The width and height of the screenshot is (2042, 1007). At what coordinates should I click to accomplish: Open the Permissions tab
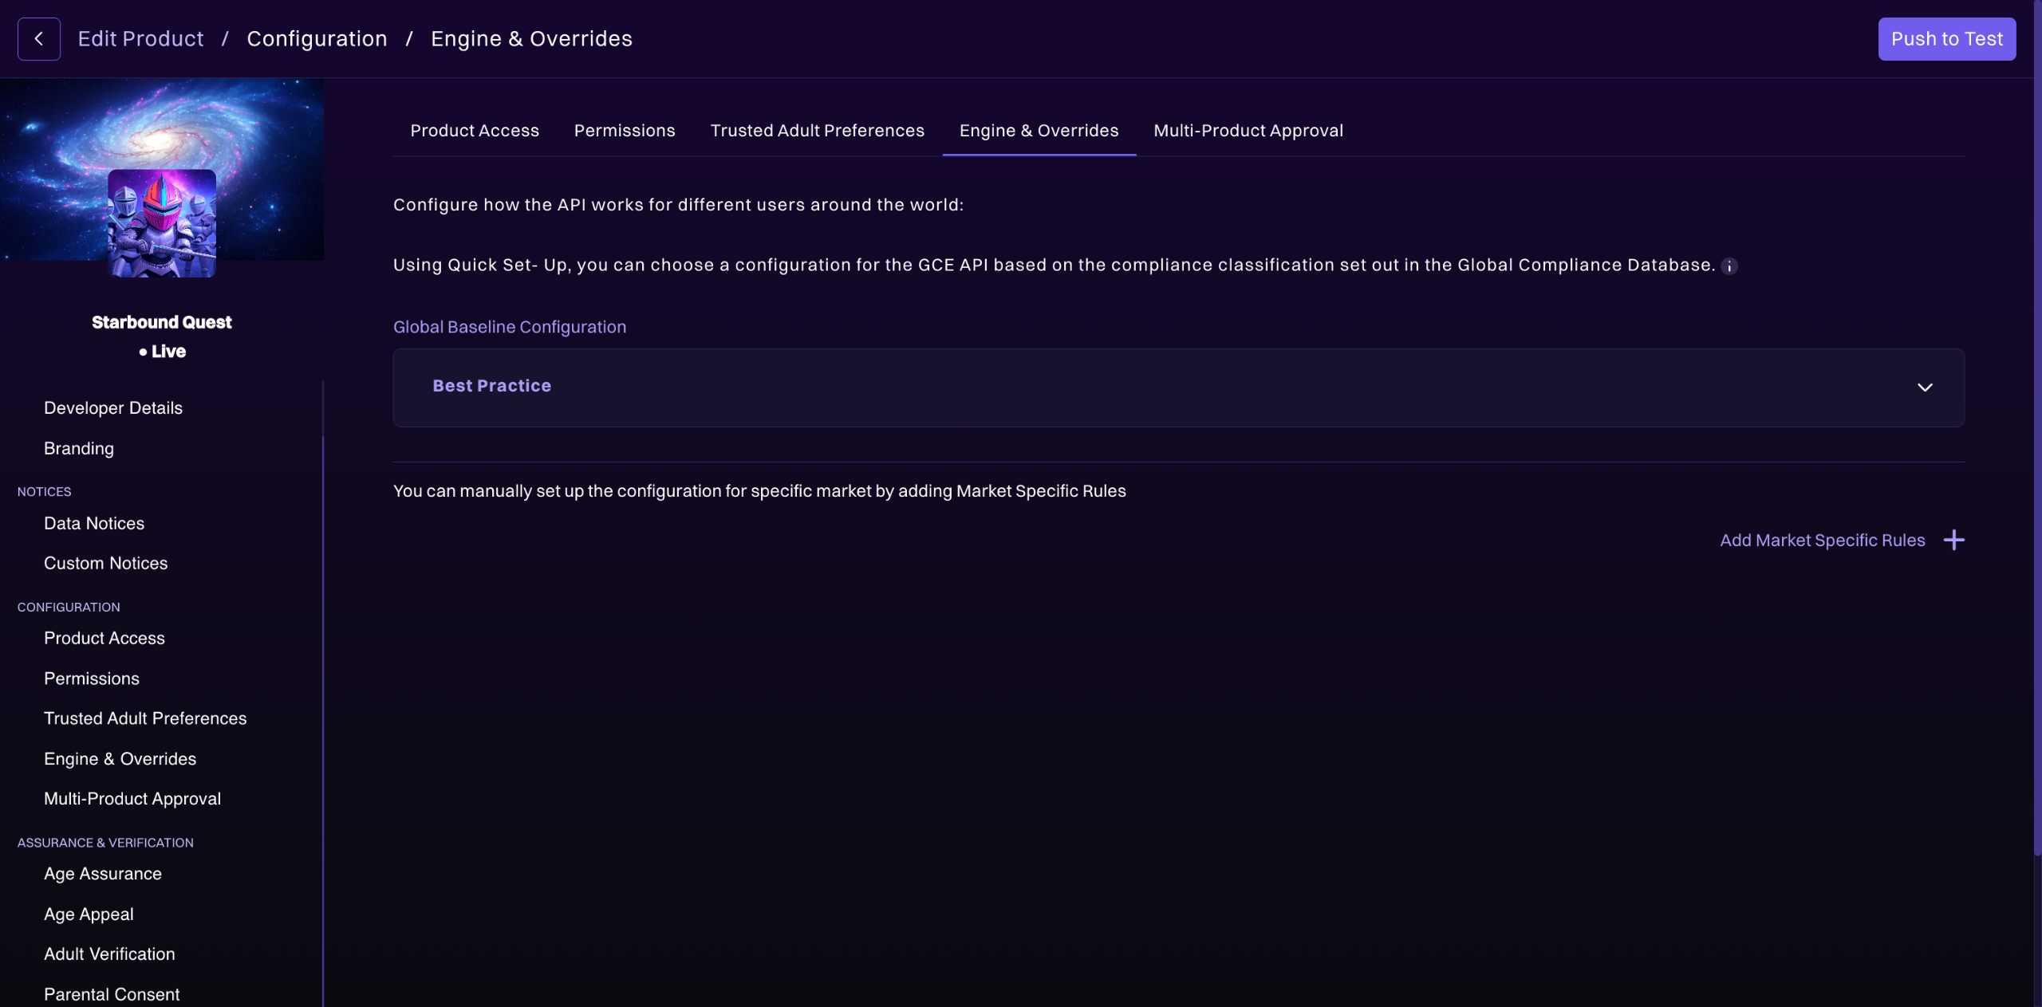(x=625, y=131)
